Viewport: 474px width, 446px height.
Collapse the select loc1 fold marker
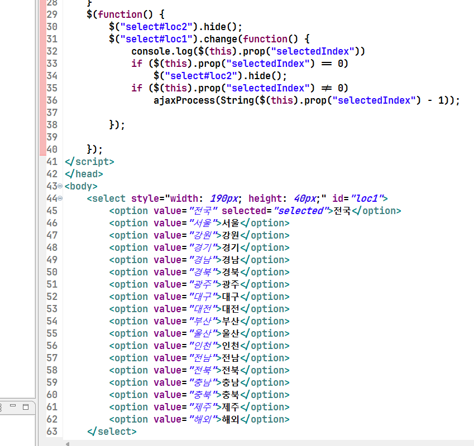tap(60, 198)
